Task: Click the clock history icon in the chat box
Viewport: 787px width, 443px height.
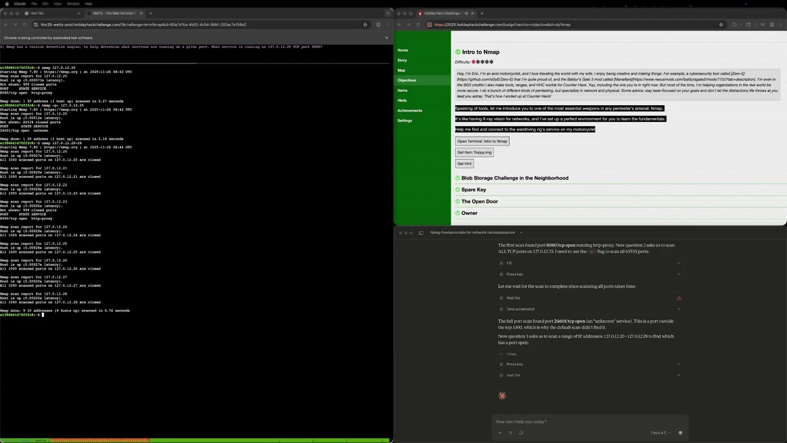Action: pyautogui.click(x=521, y=433)
